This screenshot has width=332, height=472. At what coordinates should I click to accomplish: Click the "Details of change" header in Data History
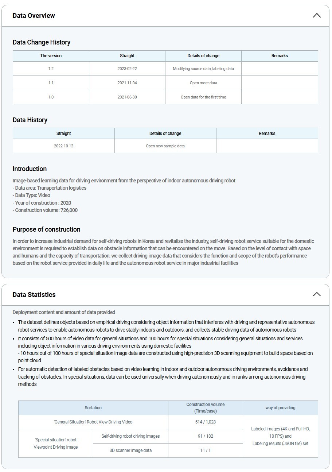[x=165, y=134]
